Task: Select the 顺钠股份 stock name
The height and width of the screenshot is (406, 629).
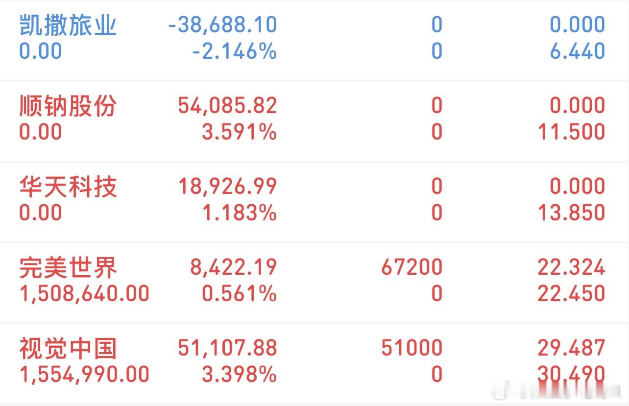Action: (68, 106)
